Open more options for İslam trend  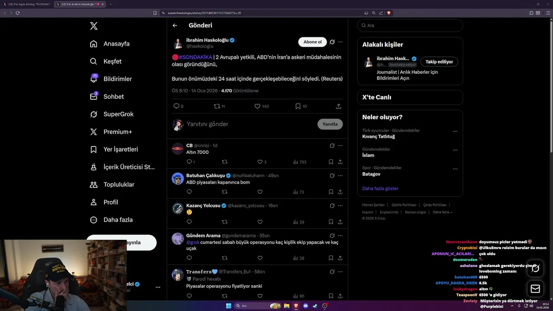coord(455,150)
